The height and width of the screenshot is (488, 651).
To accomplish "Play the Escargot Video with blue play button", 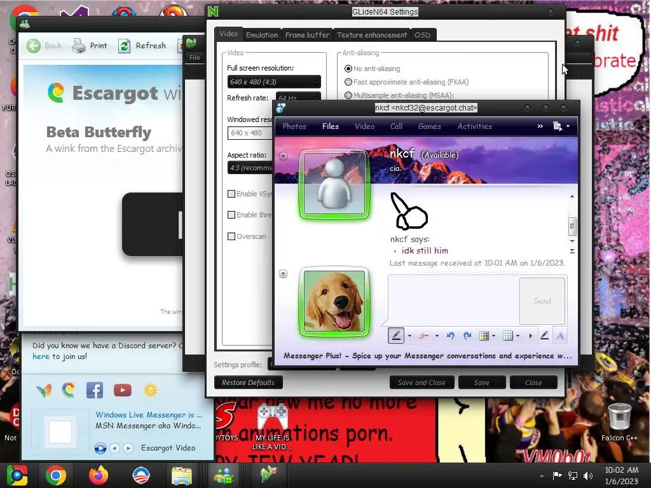I will coord(100,448).
